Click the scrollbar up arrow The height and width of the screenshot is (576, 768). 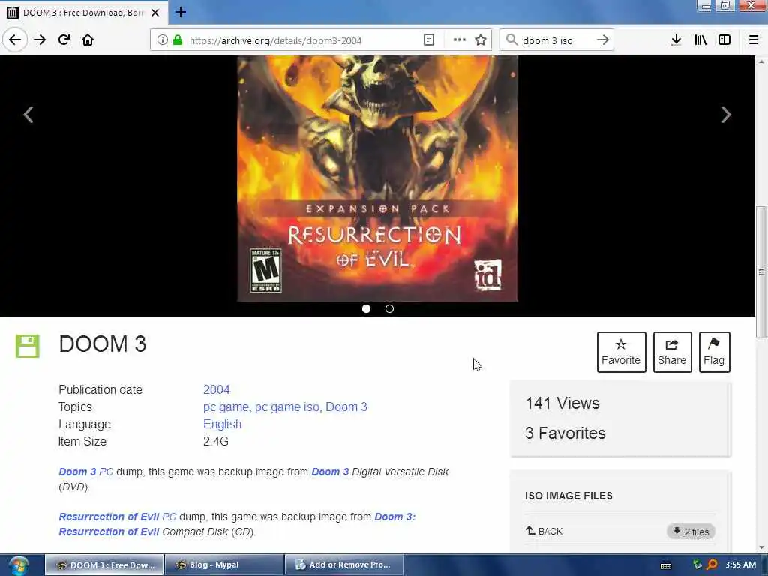tap(761, 61)
